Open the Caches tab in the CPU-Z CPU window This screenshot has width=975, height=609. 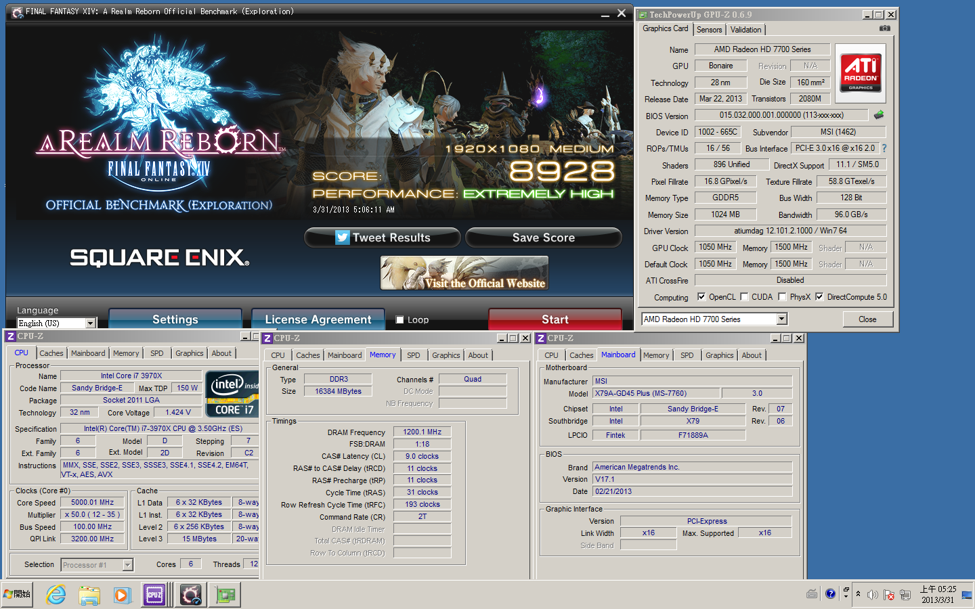tap(51, 353)
